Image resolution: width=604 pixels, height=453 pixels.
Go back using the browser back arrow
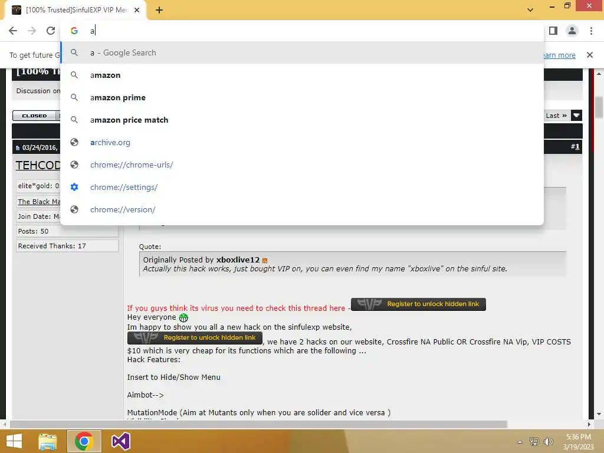click(x=13, y=31)
